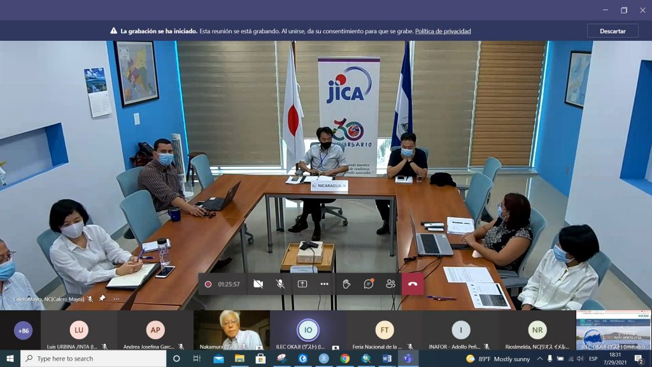This screenshot has width=652, height=367.
Task: Open more actions ellipsis in meeting toolbar
Action: coord(324,284)
